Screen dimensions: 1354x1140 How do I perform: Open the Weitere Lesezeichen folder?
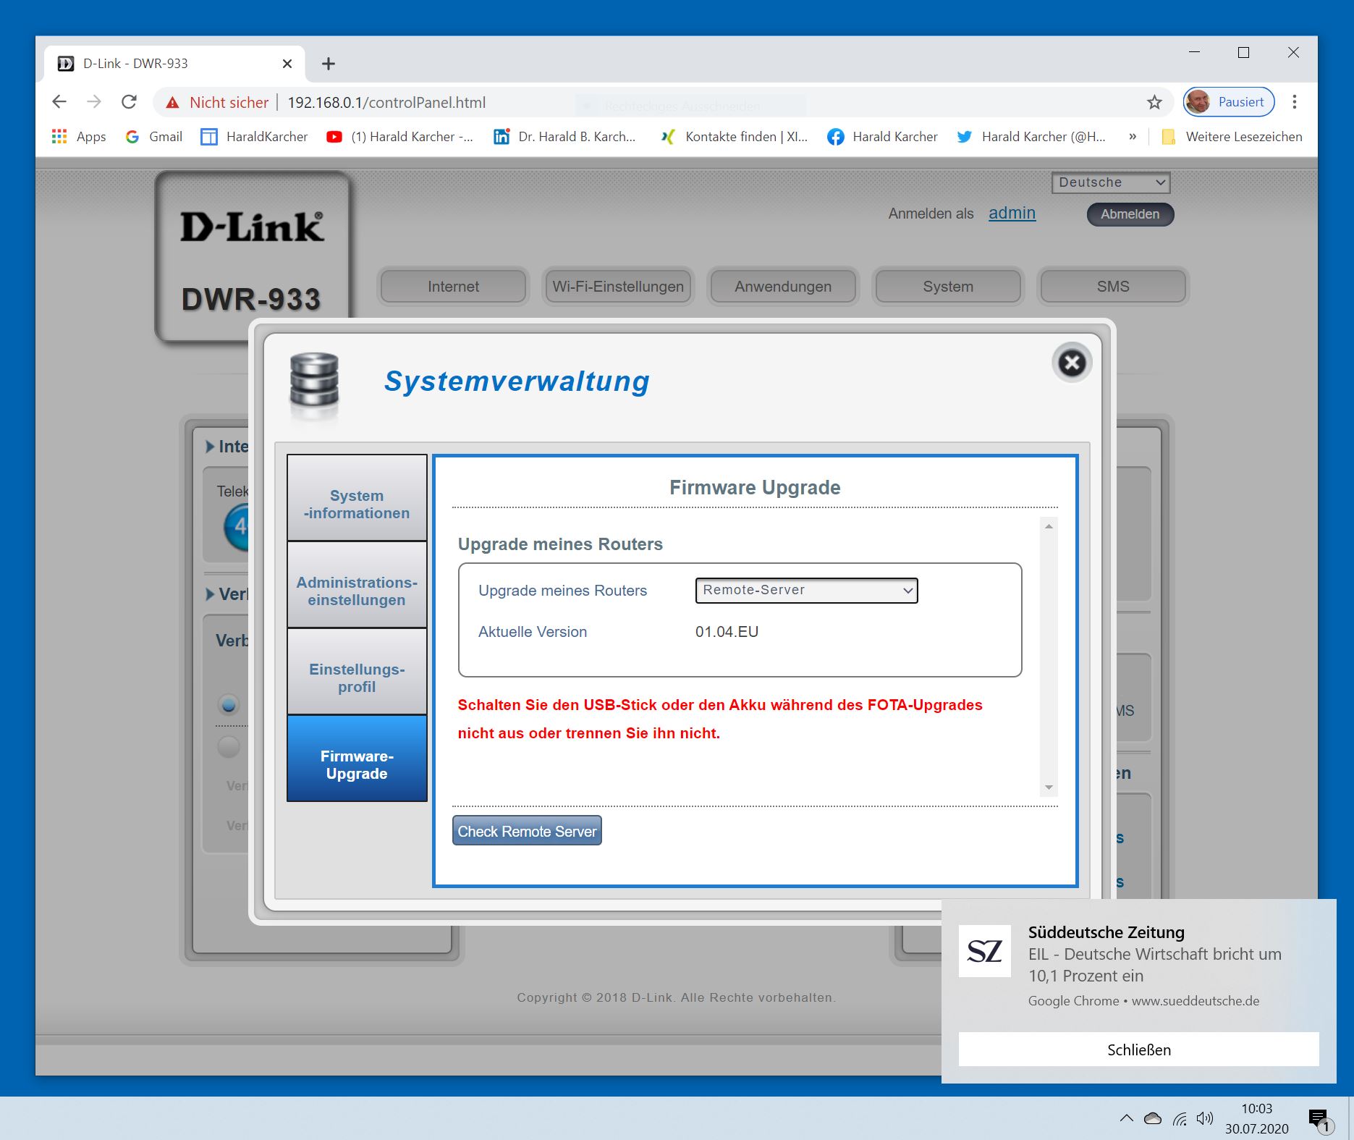tap(1232, 137)
